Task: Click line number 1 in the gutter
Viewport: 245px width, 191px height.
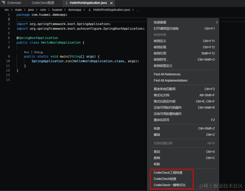Action: point(9,15)
